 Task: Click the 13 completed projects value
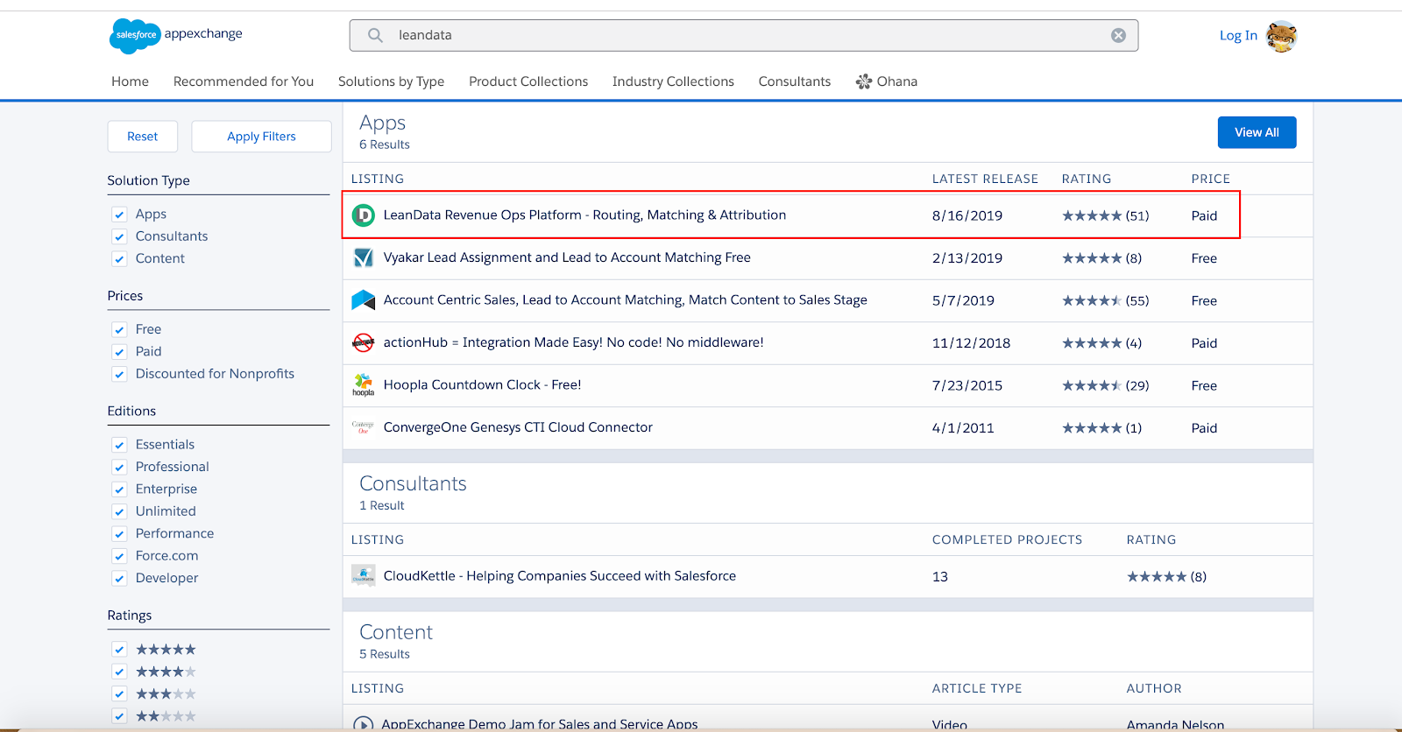[940, 576]
